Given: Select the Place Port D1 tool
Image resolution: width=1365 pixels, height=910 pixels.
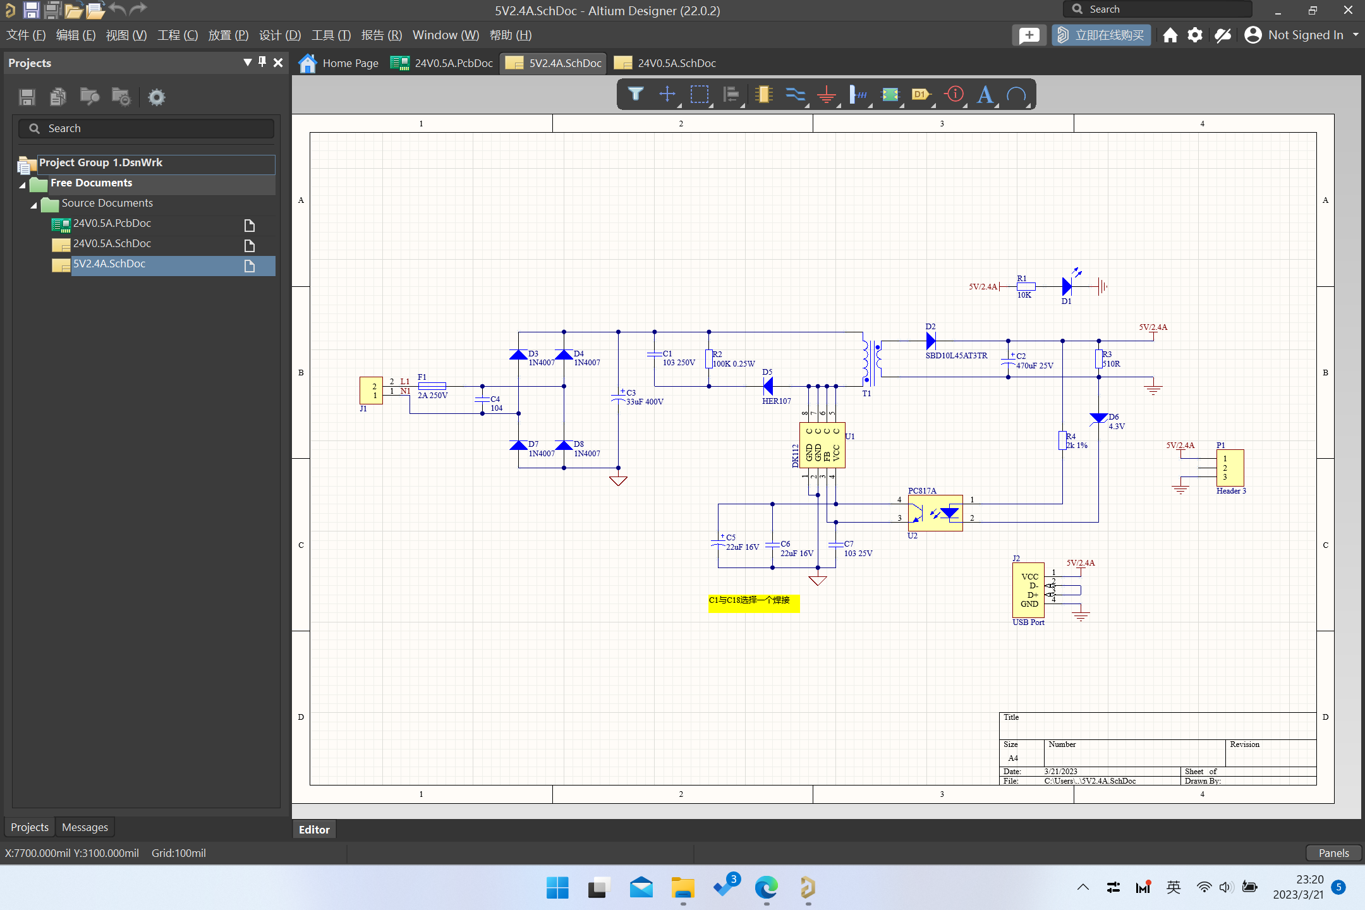Looking at the screenshot, I should click(x=922, y=95).
